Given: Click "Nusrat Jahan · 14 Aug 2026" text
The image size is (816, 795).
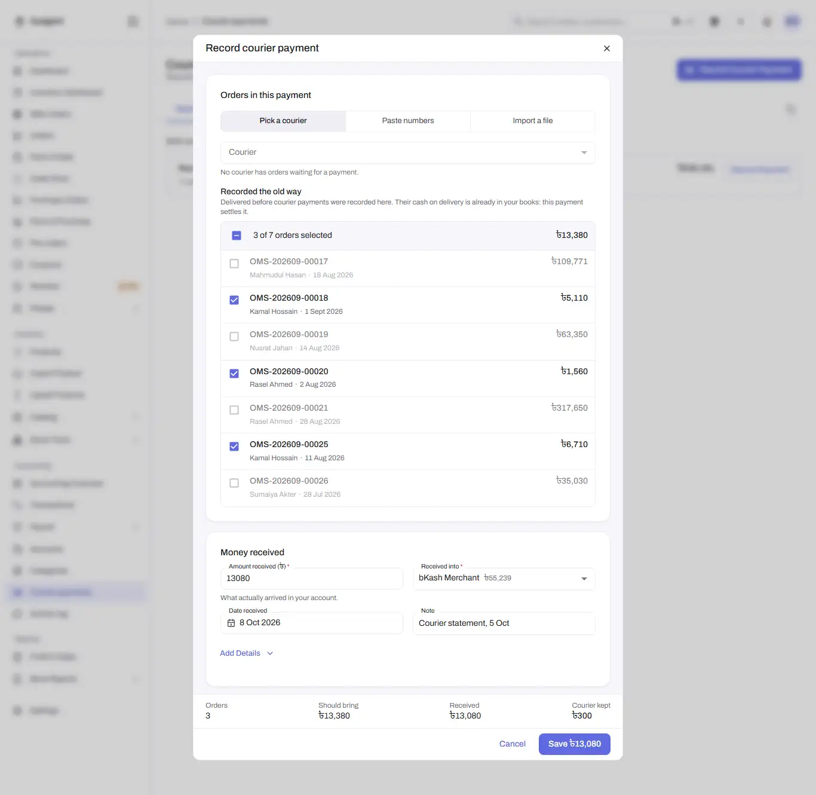Looking at the screenshot, I should (295, 348).
